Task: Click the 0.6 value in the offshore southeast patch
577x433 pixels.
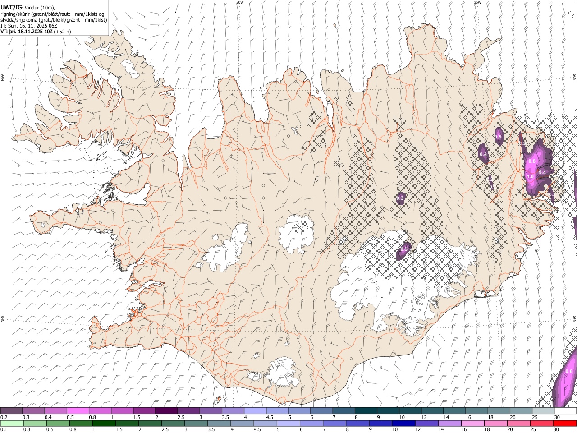Action: [x=569, y=371]
